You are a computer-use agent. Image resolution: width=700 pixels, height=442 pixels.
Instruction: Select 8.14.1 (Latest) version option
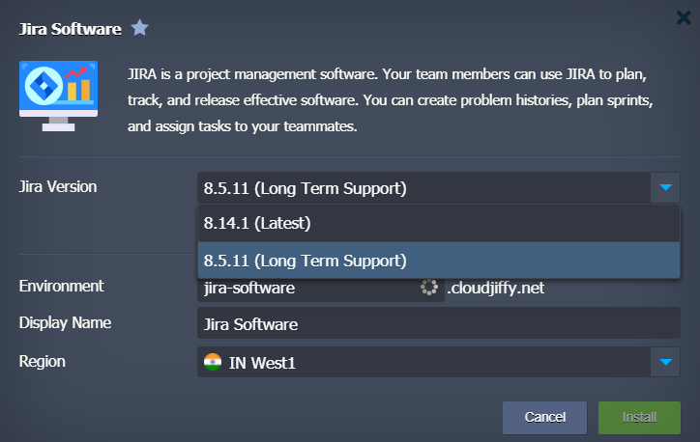[439, 223]
